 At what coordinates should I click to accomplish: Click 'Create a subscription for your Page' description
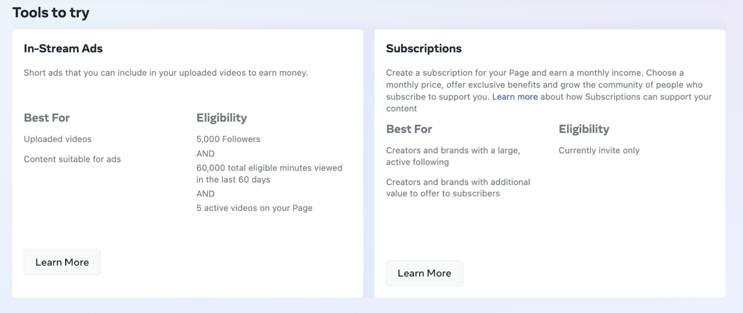pos(549,91)
